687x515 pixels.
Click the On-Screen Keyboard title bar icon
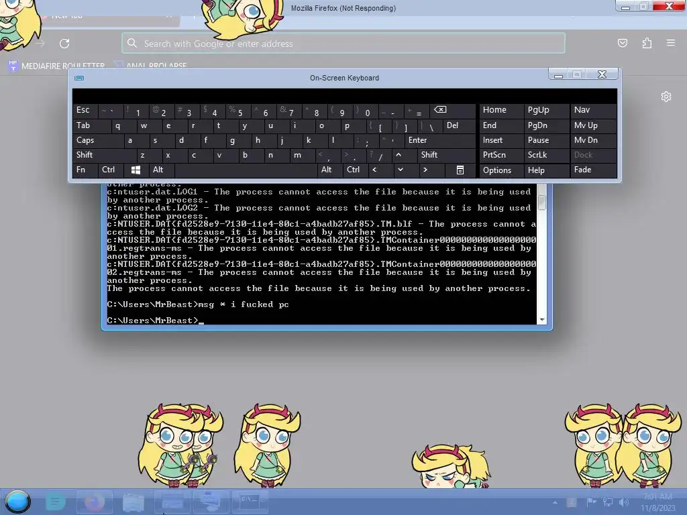click(x=79, y=78)
